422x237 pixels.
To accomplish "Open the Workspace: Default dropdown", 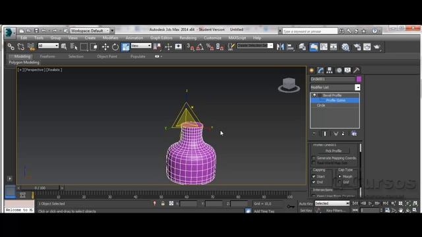I will [x=90, y=31].
